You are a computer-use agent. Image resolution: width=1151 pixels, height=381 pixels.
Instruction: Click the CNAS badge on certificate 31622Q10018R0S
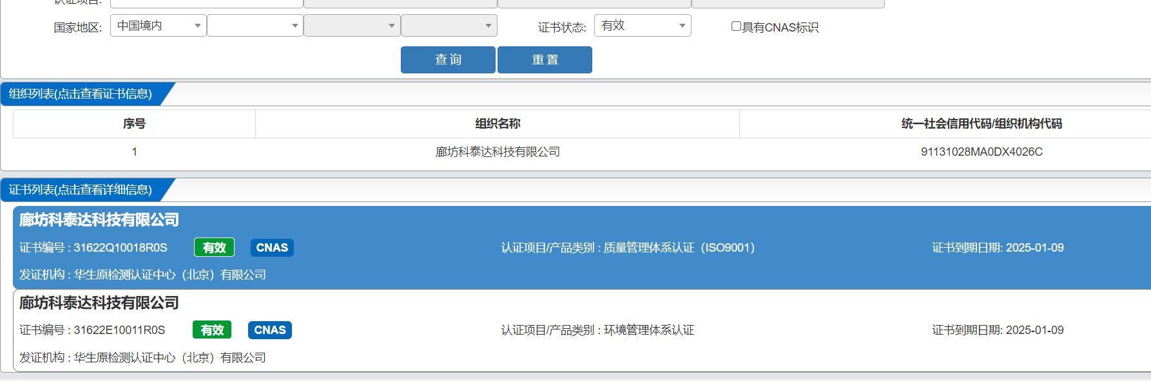272,248
